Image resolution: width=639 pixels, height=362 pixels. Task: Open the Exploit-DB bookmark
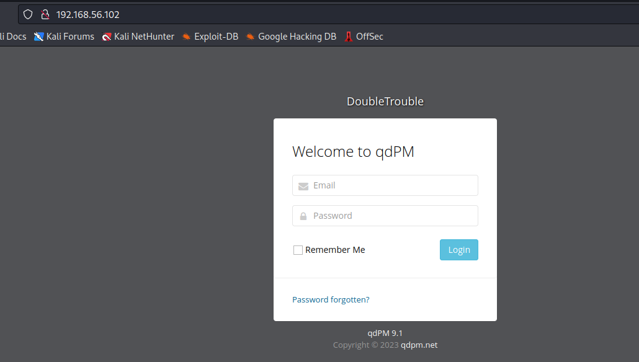coord(210,37)
